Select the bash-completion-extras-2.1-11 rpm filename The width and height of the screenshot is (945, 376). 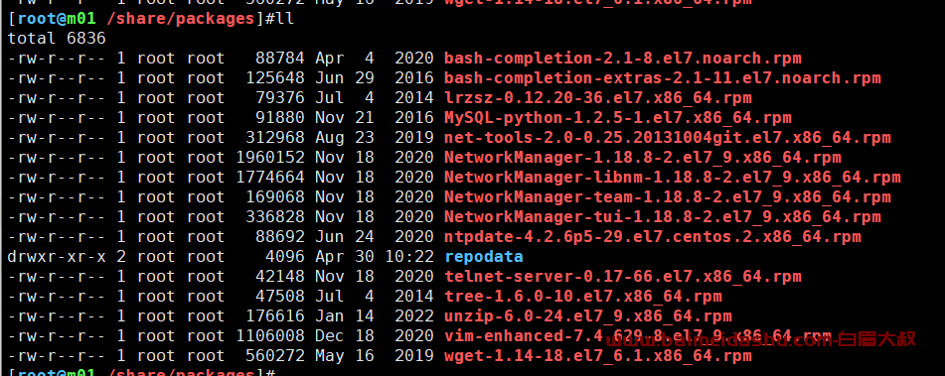[663, 78]
